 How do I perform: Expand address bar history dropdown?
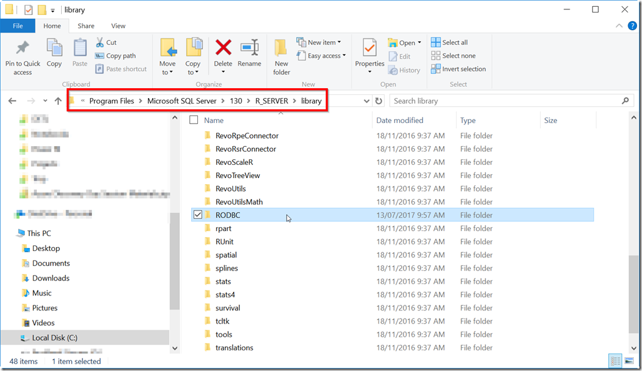(x=367, y=101)
